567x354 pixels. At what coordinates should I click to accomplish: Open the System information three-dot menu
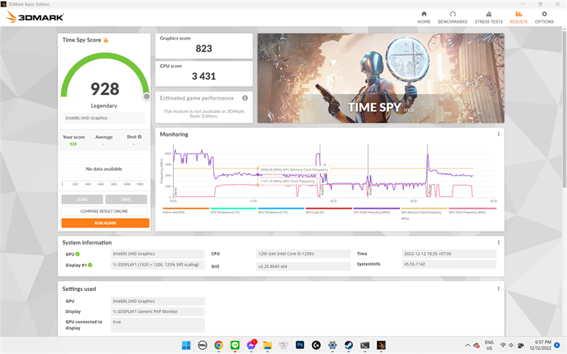(499, 242)
